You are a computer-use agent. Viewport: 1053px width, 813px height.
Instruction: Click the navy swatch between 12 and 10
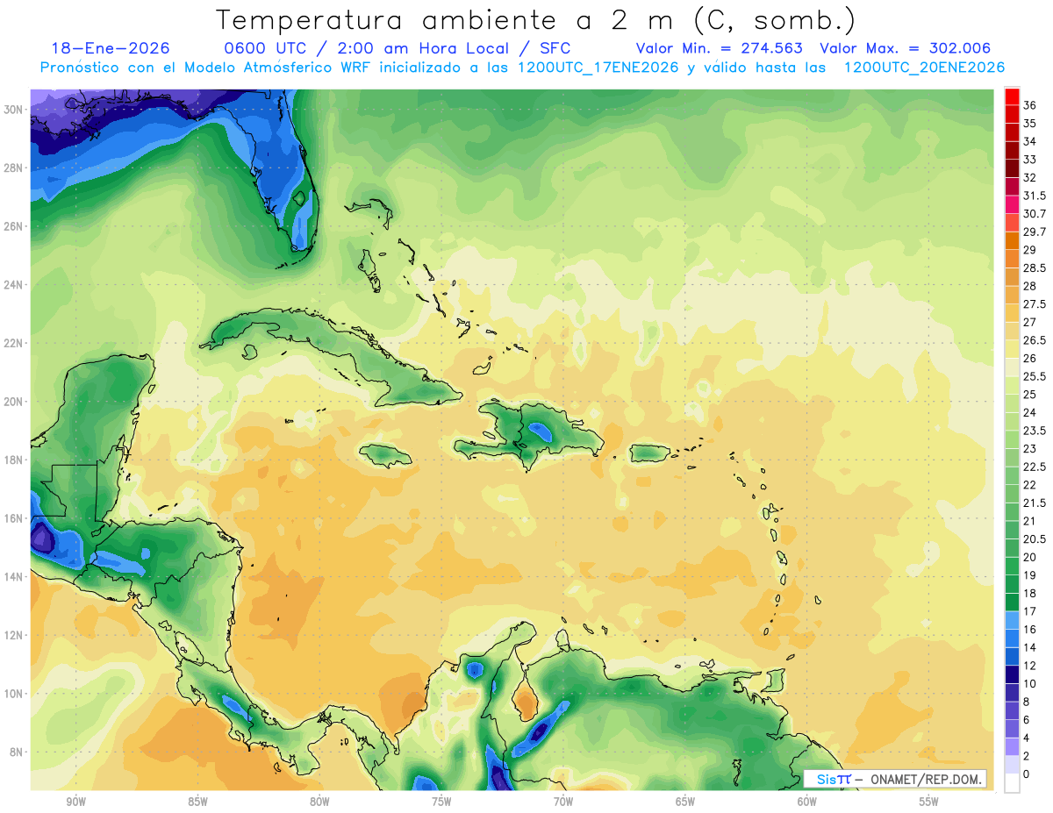(x=1012, y=674)
